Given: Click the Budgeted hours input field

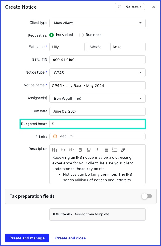Looking at the screenshot, I should click(x=97, y=124).
